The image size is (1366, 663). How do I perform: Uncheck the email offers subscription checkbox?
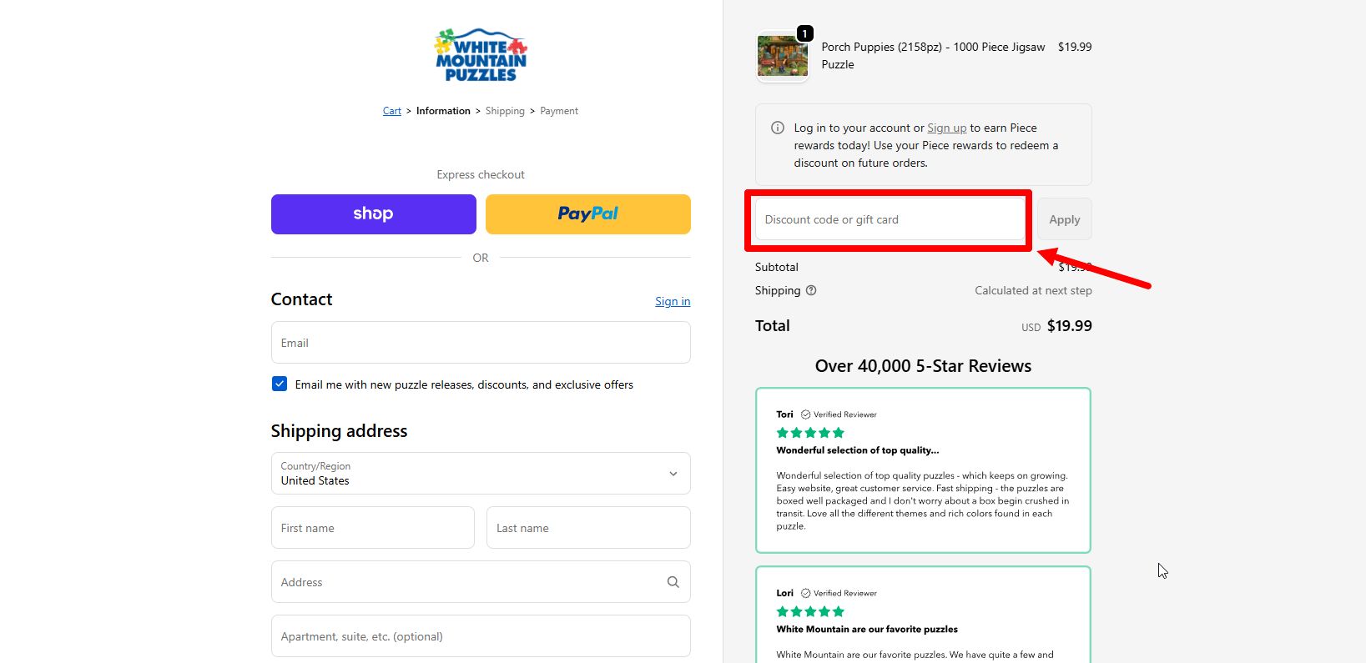(x=279, y=384)
